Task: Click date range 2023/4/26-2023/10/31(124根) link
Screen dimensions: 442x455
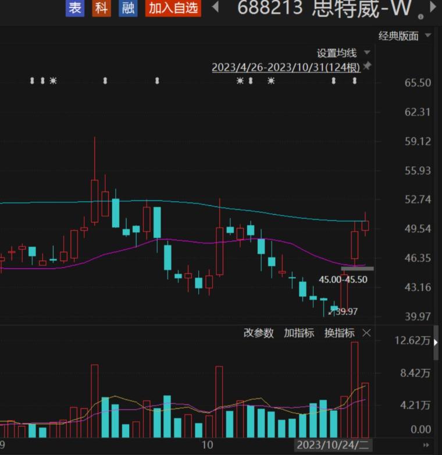Action: tap(286, 67)
